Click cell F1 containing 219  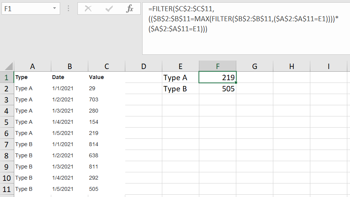click(218, 77)
